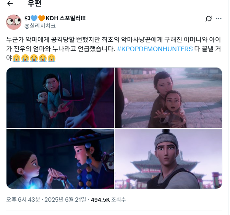This screenshot has height=215, width=230.
Task: Click the 494.5K 조회수 view count
Action: click(x=108, y=200)
